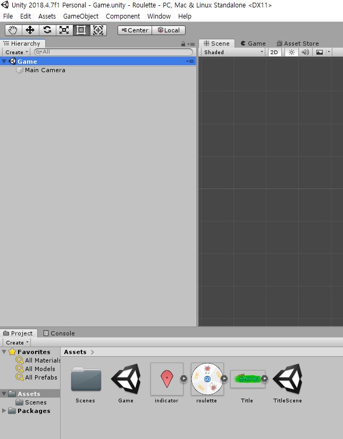The width and height of the screenshot is (343, 439).
Task: Open the File menu
Action: 8,16
